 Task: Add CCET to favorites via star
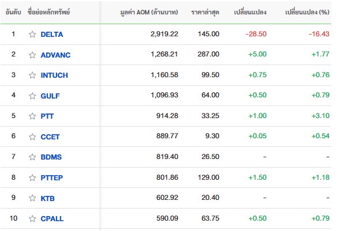32,137
